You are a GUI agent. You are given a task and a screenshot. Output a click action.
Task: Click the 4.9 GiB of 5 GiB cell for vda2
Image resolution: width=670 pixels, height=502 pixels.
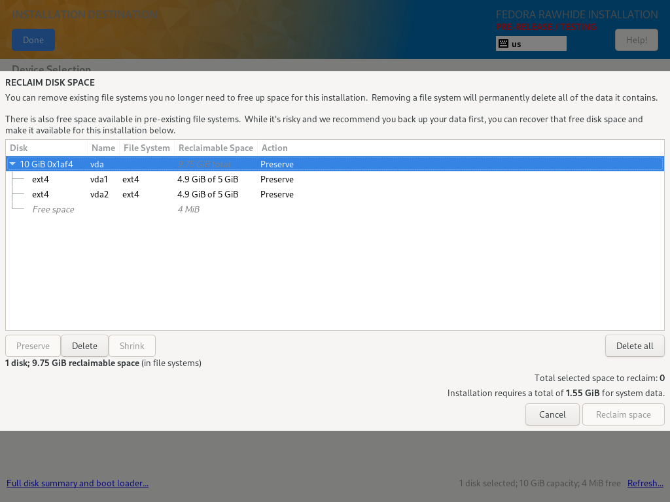(207, 194)
